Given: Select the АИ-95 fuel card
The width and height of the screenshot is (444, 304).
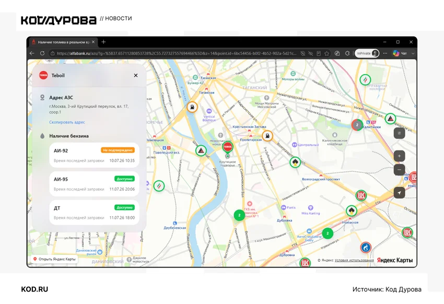Looking at the screenshot, I should tap(95, 184).
